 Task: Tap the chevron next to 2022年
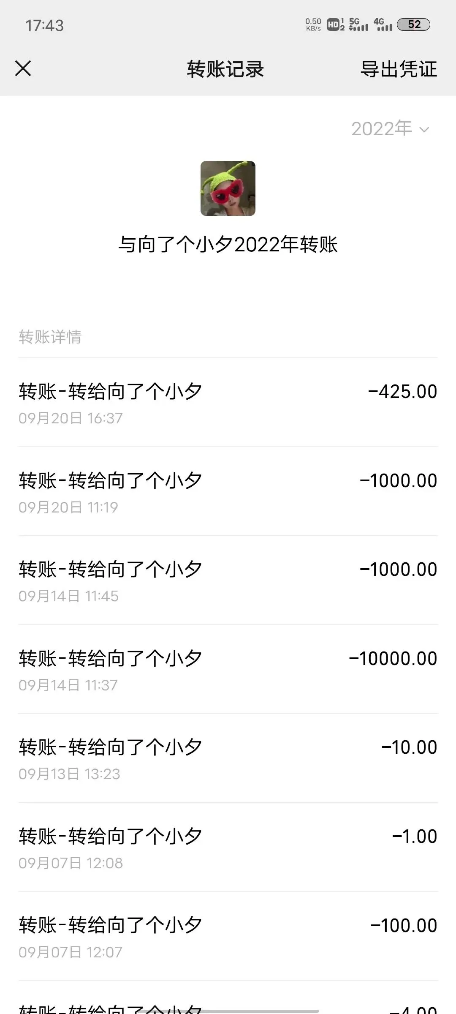click(424, 130)
